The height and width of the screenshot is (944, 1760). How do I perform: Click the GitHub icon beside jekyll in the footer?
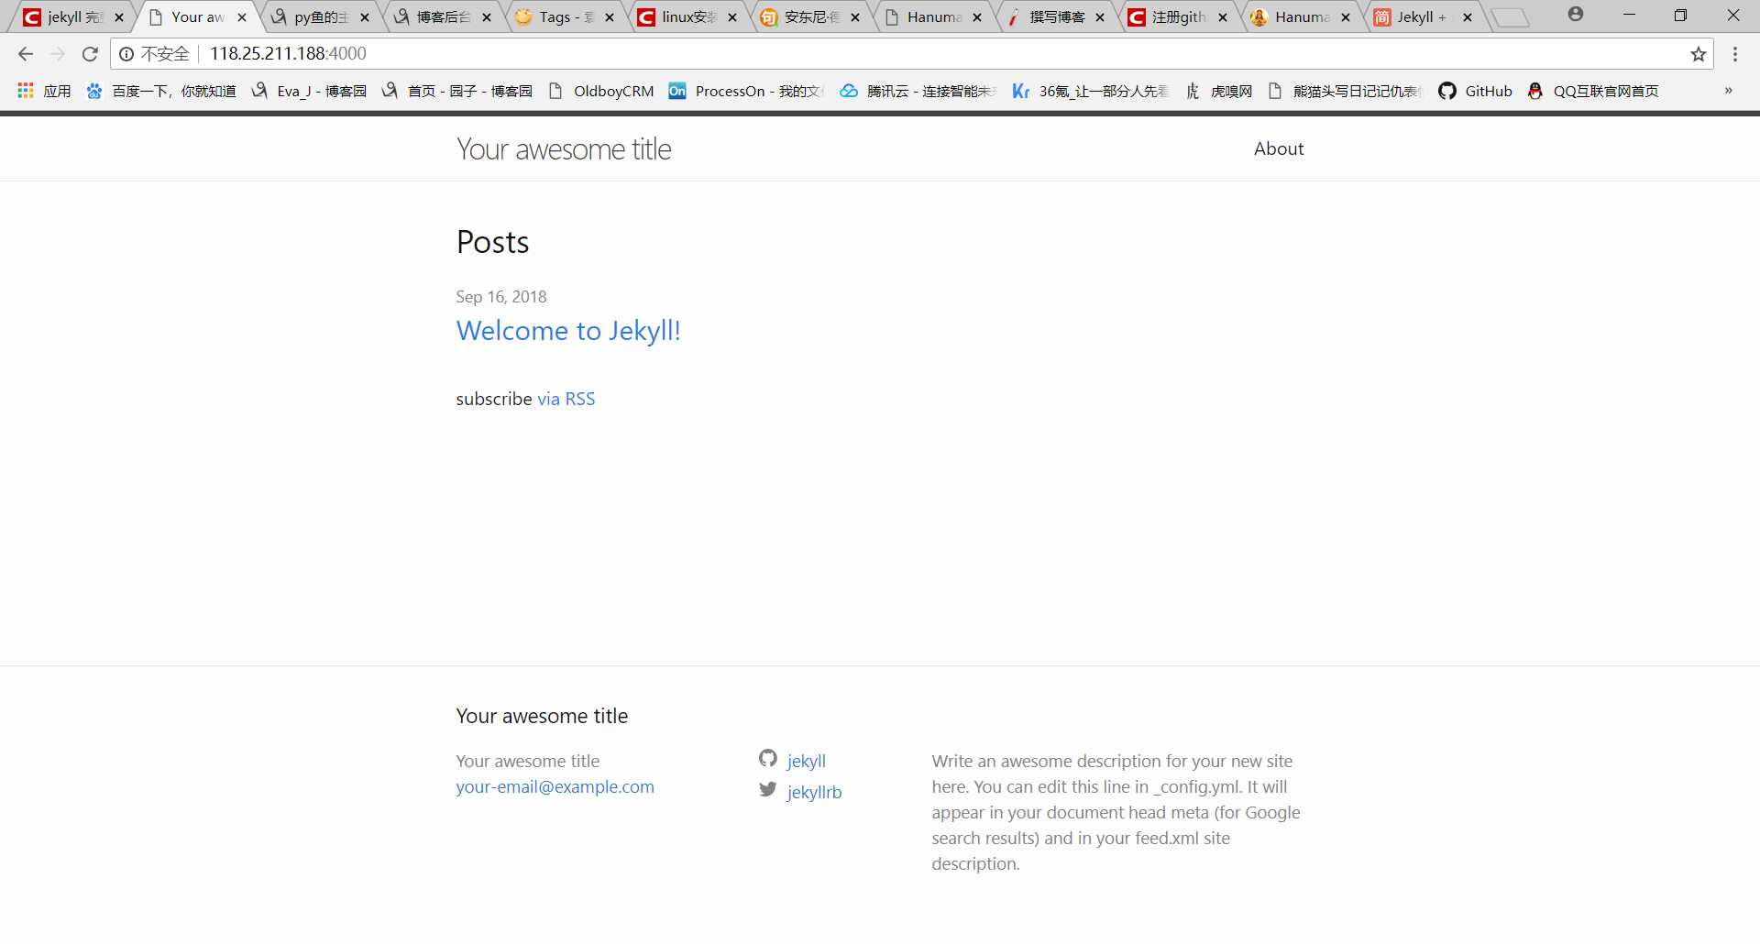[768, 758]
